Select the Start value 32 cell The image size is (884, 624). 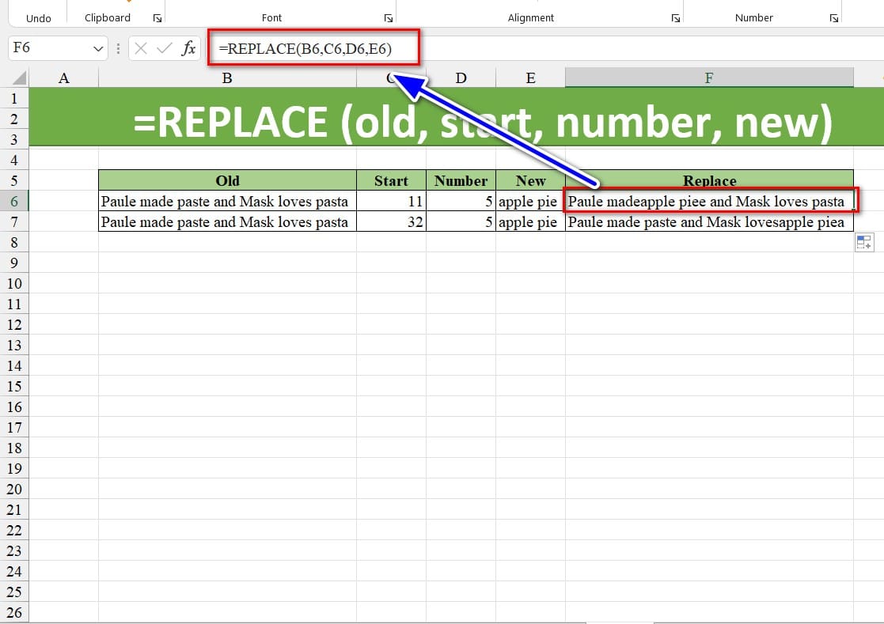[391, 222]
